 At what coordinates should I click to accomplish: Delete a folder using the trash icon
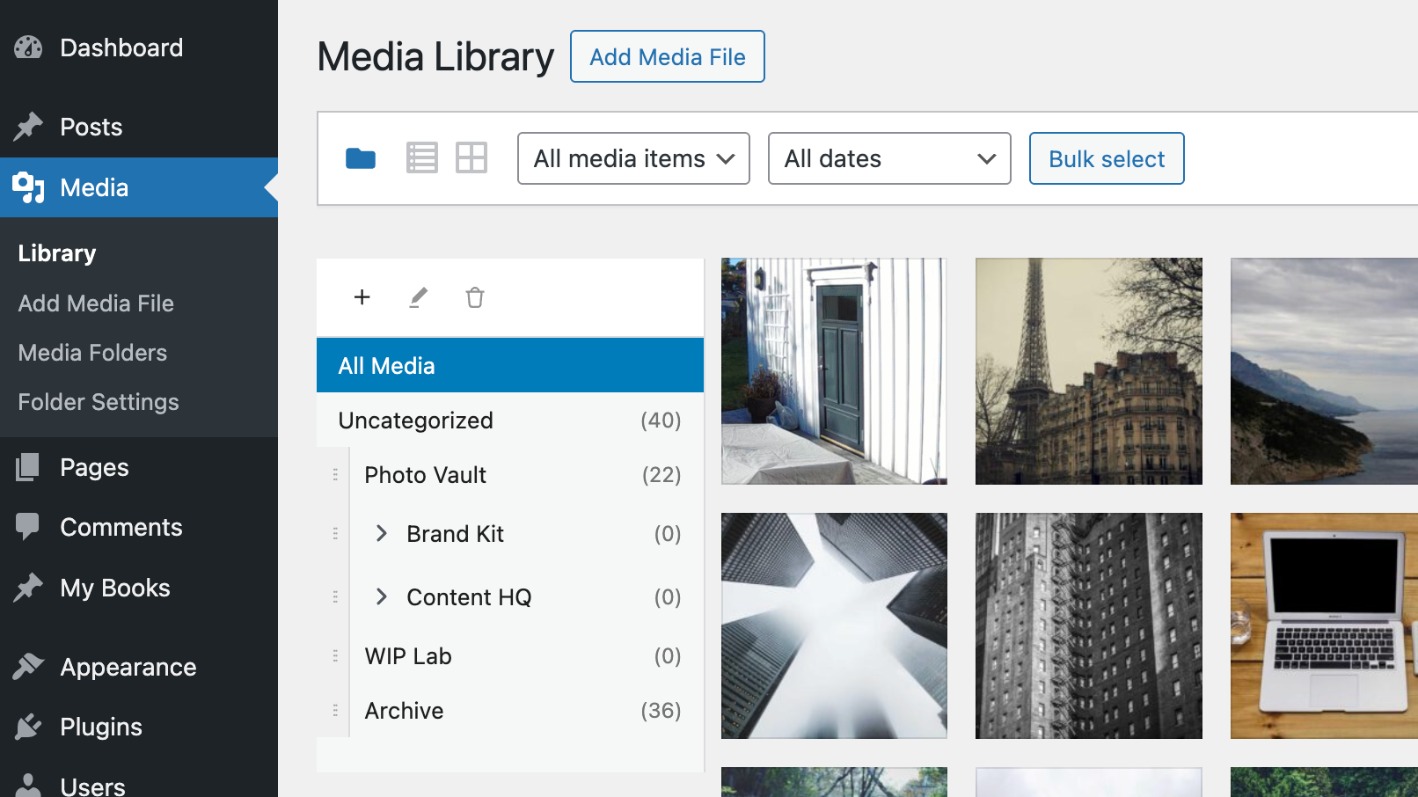(x=474, y=297)
